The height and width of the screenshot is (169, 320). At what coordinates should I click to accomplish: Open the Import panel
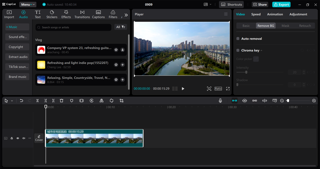(9, 14)
